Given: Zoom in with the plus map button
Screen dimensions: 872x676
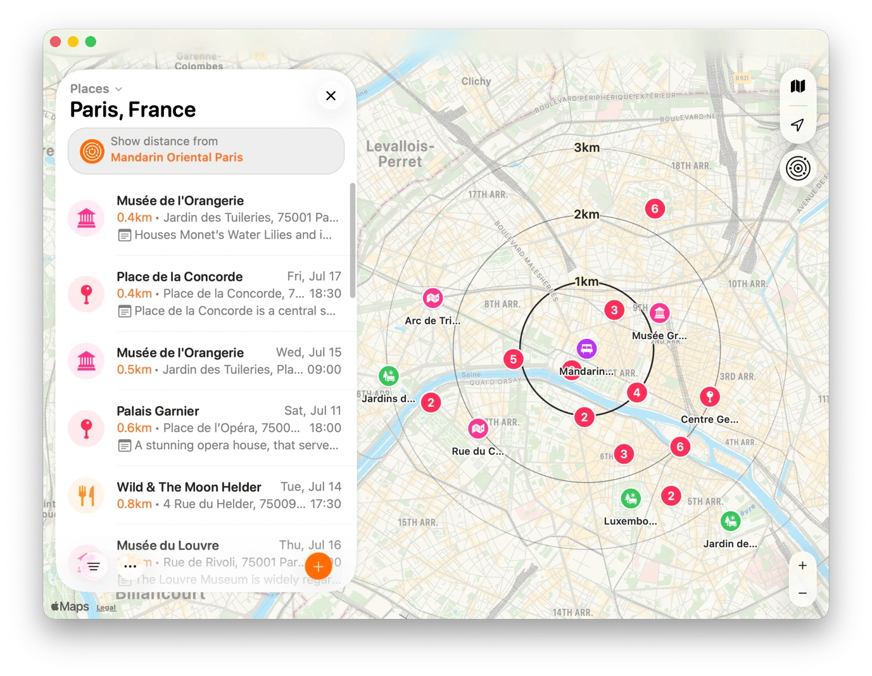Looking at the screenshot, I should tap(802, 566).
